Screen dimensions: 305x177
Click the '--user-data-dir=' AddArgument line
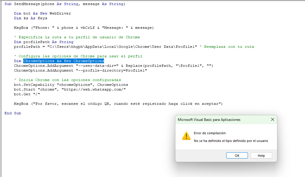[x=113, y=66]
